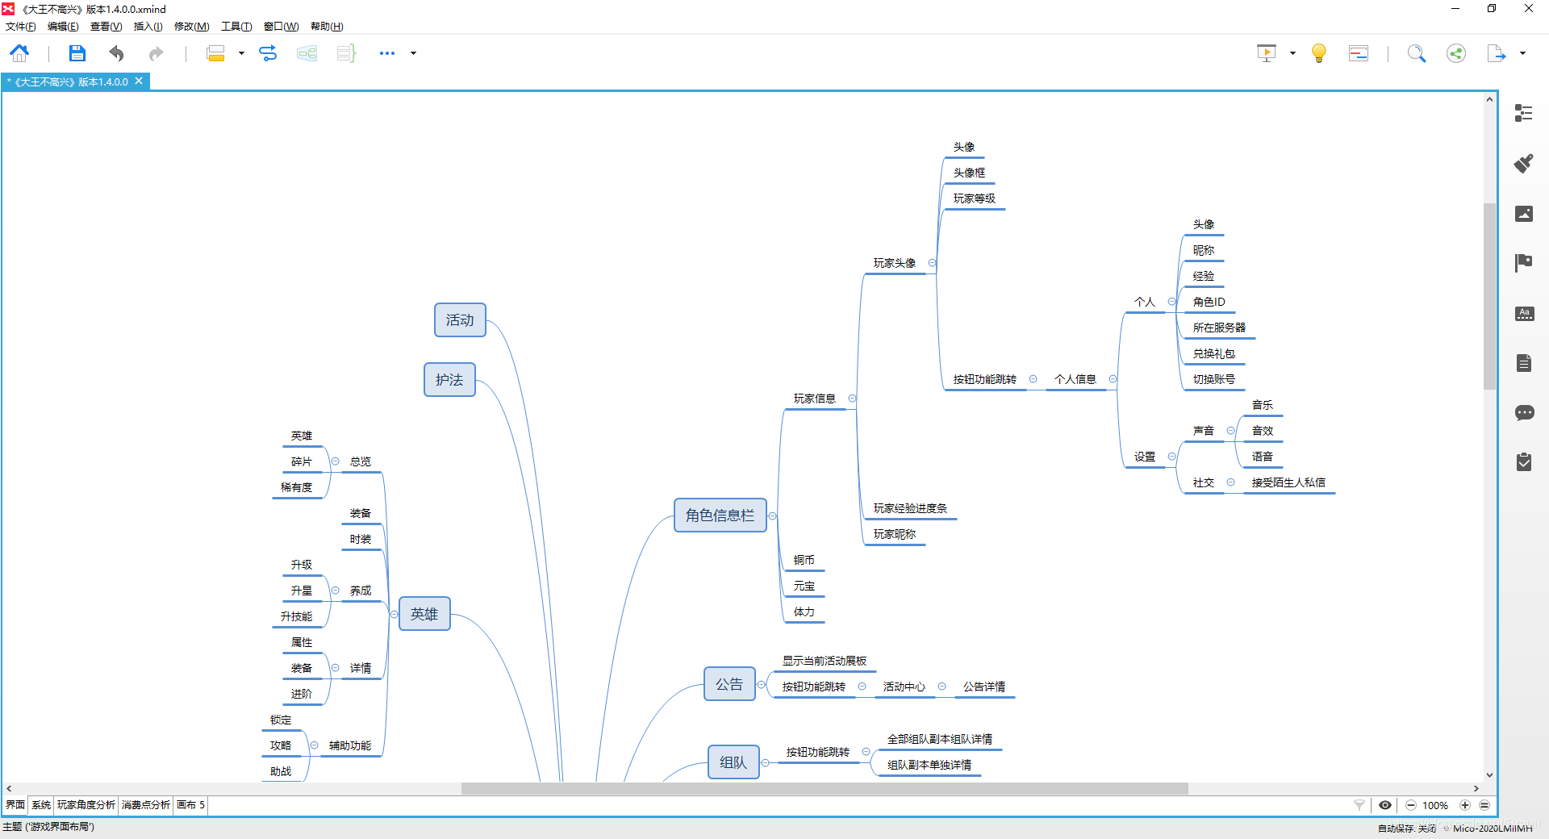Collapse the 设置 branch
Image resolution: width=1549 pixels, height=839 pixels.
(x=1171, y=457)
